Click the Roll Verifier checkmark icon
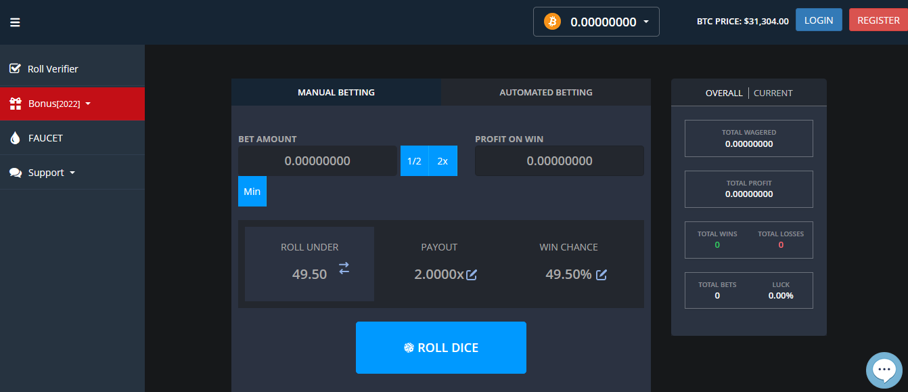908x392 pixels. tap(15, 68)
